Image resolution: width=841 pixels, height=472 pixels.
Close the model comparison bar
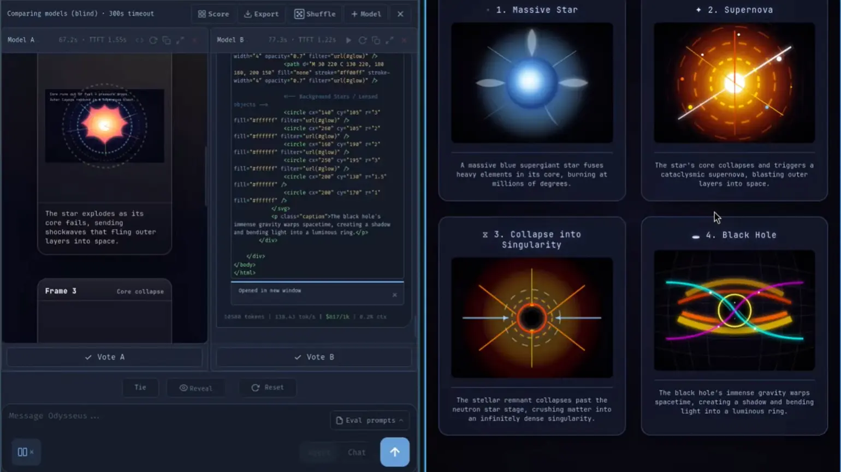click(x=400, y=14)
